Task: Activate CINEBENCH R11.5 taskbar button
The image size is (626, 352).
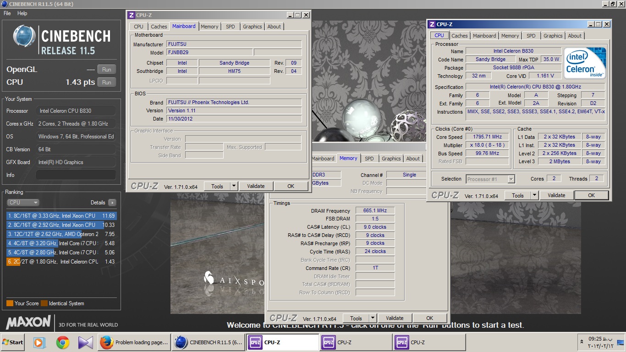Action: [209, 342]
